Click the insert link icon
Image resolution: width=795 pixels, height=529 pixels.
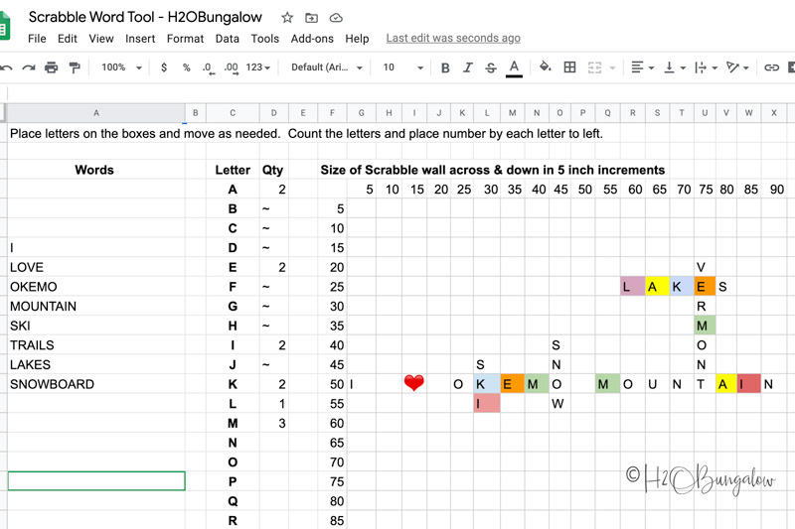pos(771,67)
